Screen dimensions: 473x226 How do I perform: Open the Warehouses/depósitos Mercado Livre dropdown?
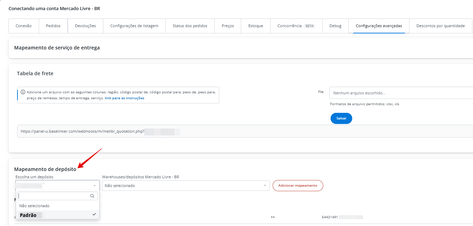(186, 186)
